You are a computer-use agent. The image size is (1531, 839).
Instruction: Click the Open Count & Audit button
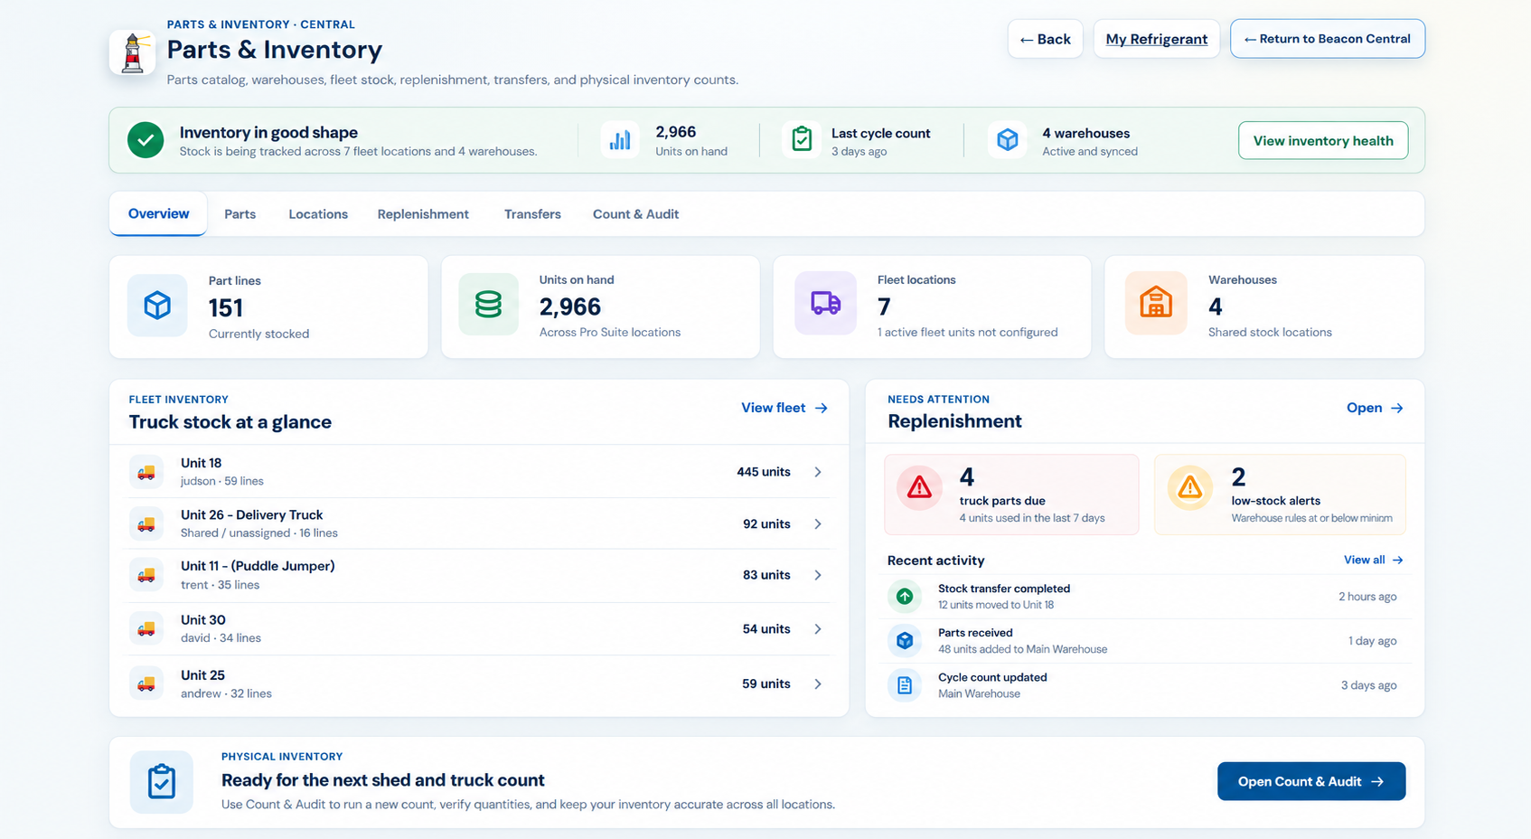1311,781
